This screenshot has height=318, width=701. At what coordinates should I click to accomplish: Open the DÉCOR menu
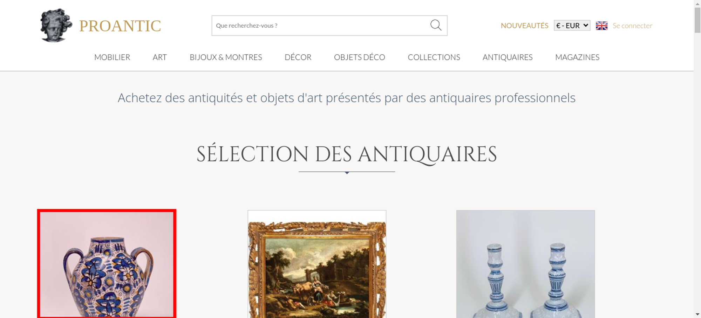click(298, 57)
